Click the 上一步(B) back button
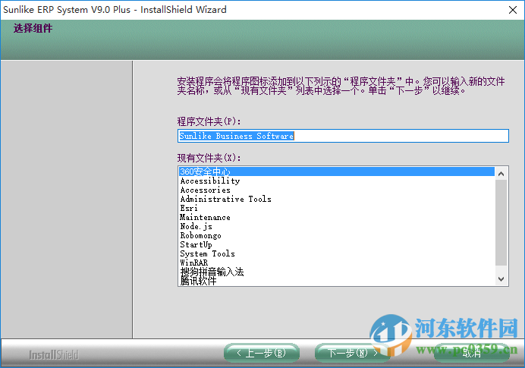The width and height of the screenshot is (525, 368). pos(262,353)
